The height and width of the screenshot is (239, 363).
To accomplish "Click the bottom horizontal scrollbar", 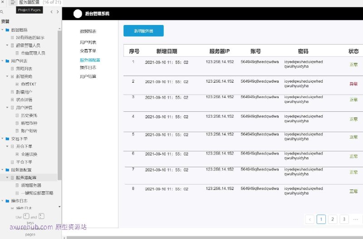I will 215,238.
